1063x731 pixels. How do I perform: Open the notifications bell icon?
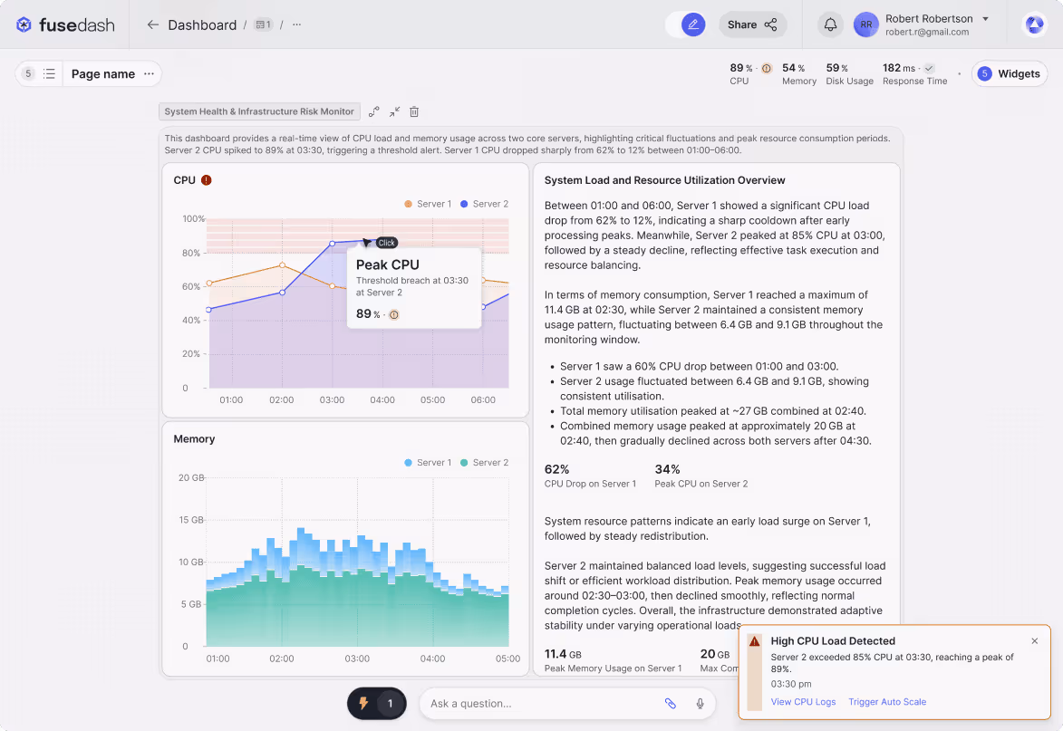[830, 24]
